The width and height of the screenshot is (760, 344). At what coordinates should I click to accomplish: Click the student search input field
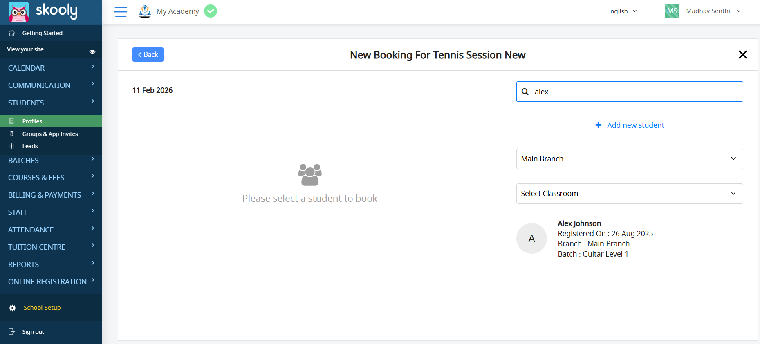coord(636,92)
